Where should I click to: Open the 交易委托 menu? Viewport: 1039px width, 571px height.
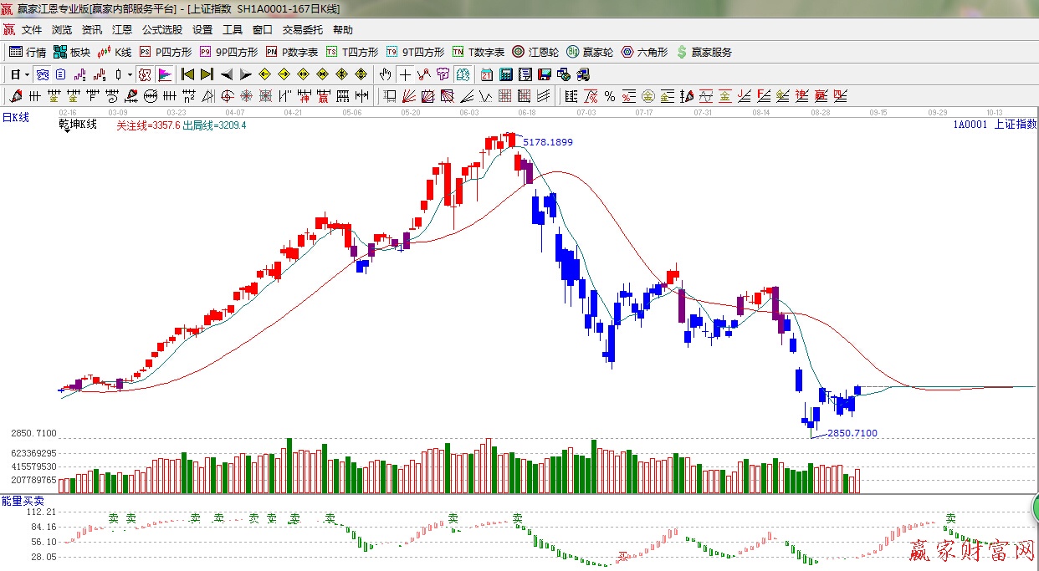(x=302, y=30)
